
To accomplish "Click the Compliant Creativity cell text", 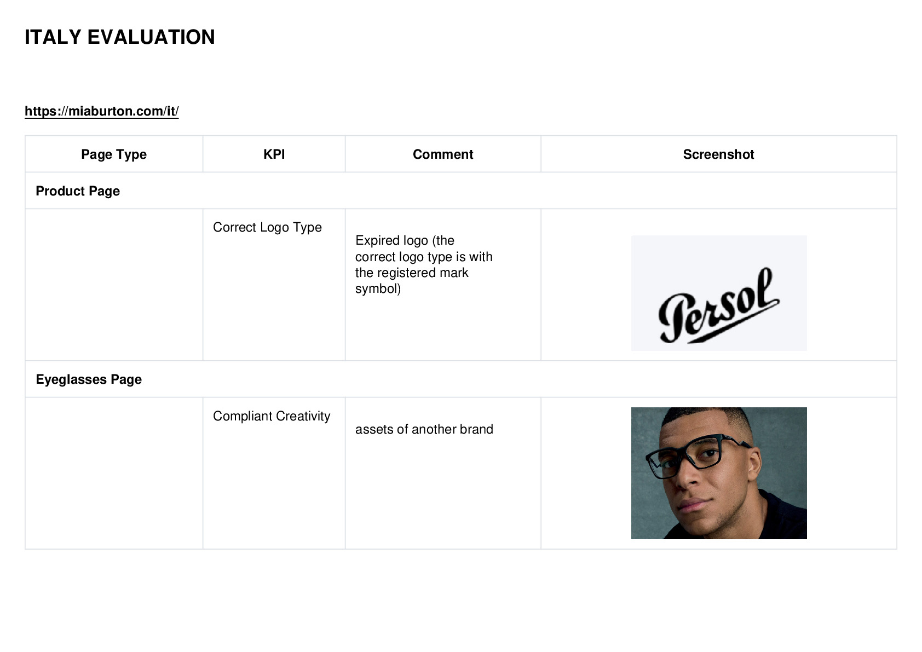I will coord(272,416).
